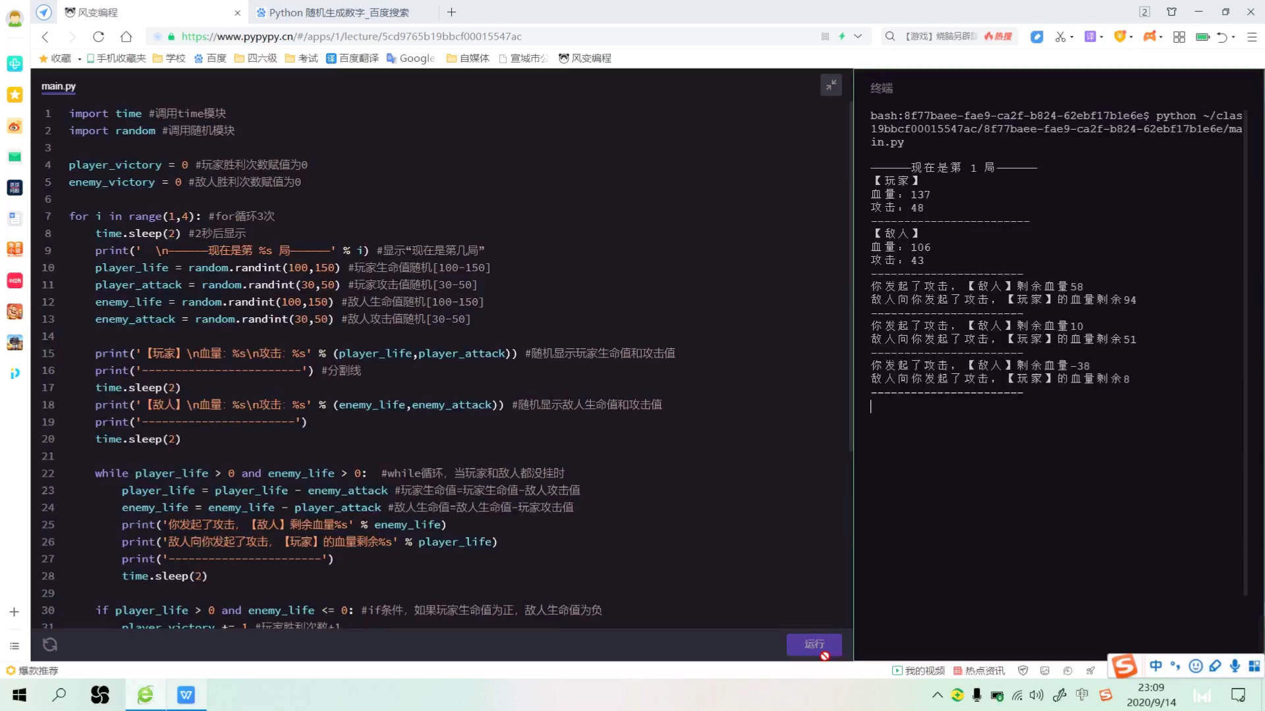The height and width of the screenshot is (711, 1265).
Task: Toggle the system volume speaker icon
Action: [x=1036, y=695]
